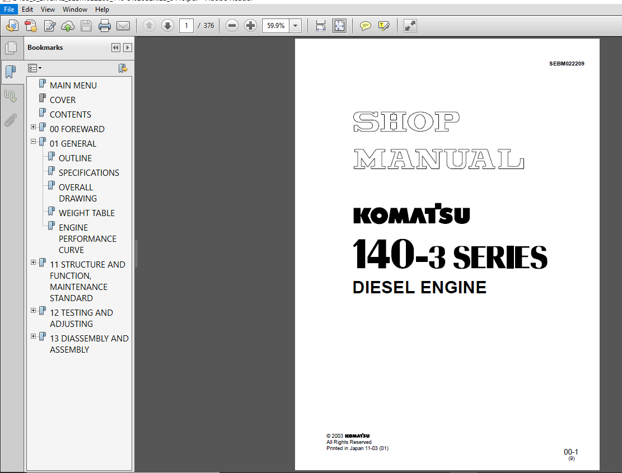This screenshot has width=622, height=473.
Task: Go to OVERALL DRAWING bookmark
Action: tap(78, 193)
